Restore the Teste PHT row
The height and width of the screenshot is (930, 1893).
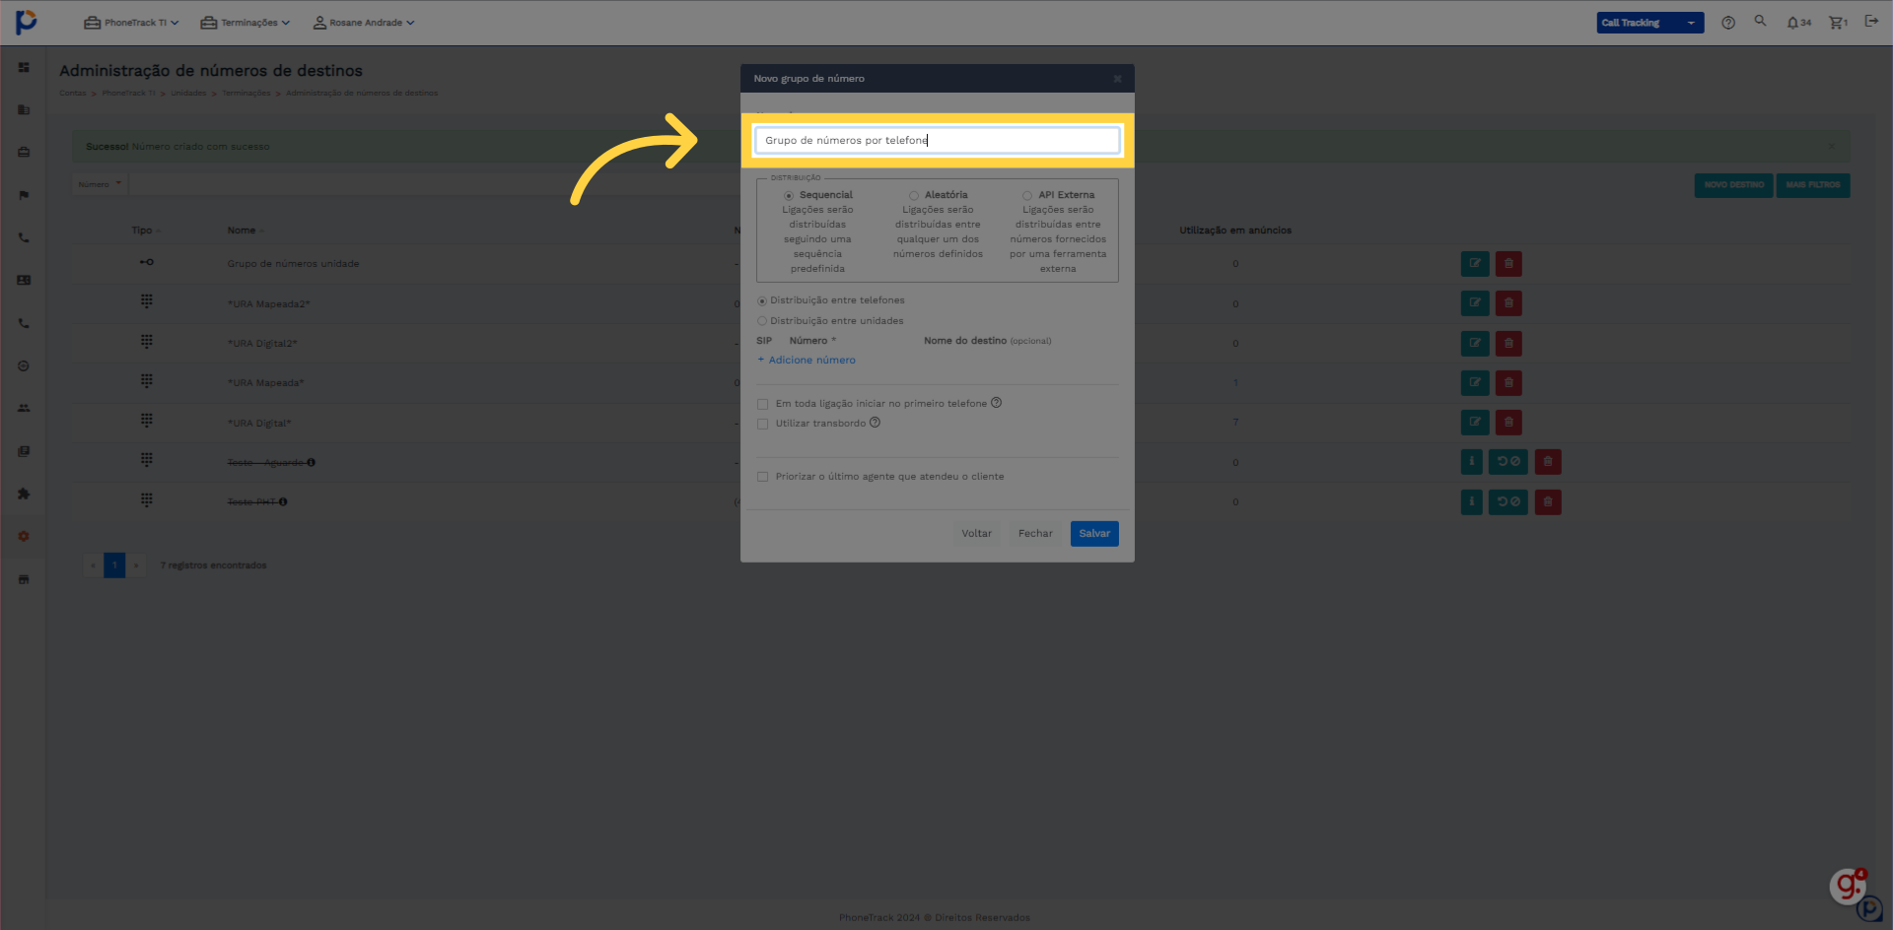coord(1508,502)
